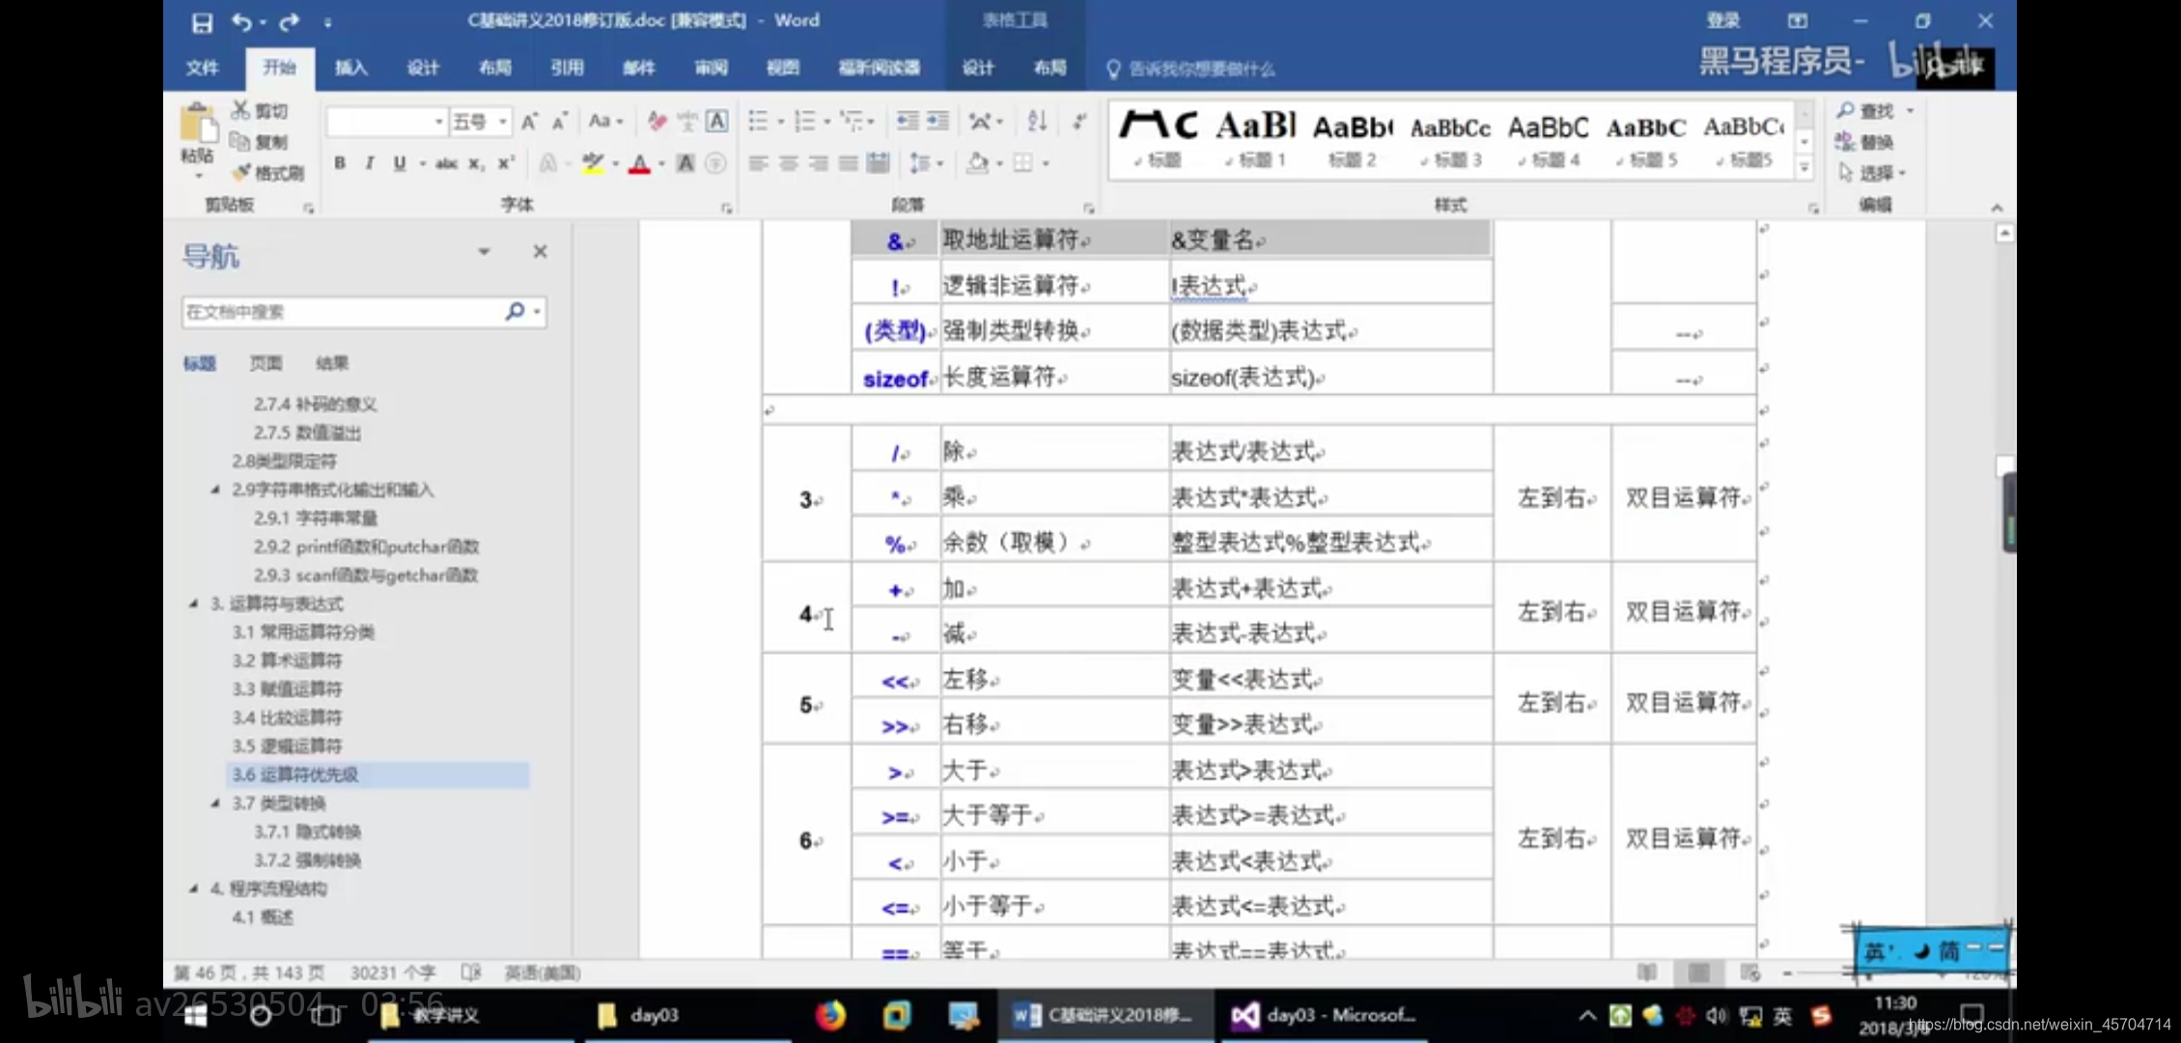This screenshot has height=1043, width=2181.
Task: Switch to the 视图 ribbon tab
Action: pos(783,68)
